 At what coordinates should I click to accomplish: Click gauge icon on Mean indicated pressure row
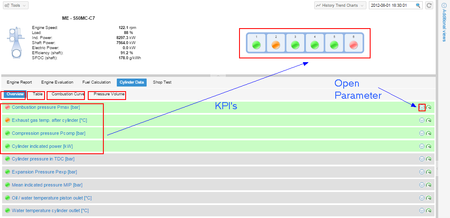[x=429, y=185]
